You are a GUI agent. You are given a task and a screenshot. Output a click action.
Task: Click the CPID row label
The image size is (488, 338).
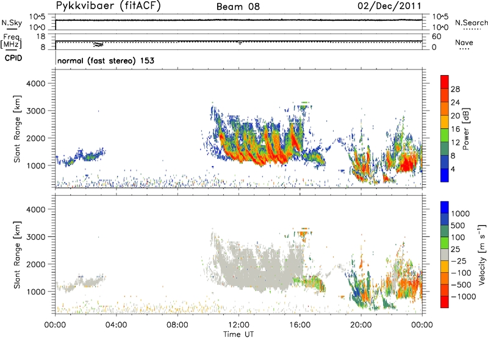[x=13, y=58]
